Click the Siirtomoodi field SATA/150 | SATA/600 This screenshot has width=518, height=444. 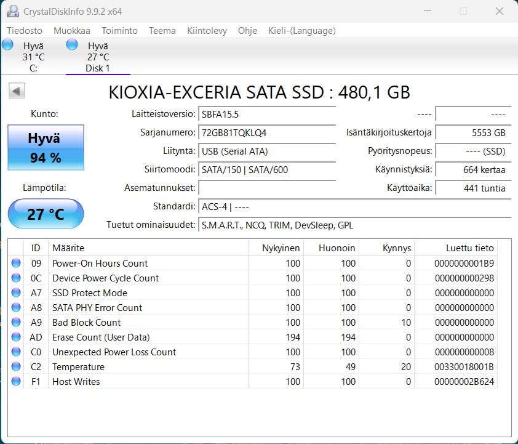(x=267, y=169)
